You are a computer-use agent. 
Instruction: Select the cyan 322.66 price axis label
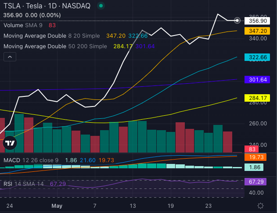coord(257,57)
